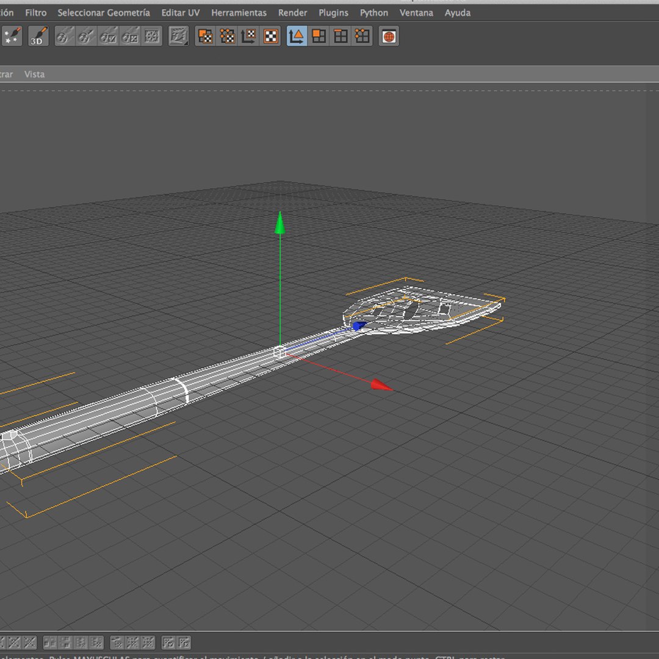
Task: Toggle the 3D painting mode brush
Action: coord(38,36)
